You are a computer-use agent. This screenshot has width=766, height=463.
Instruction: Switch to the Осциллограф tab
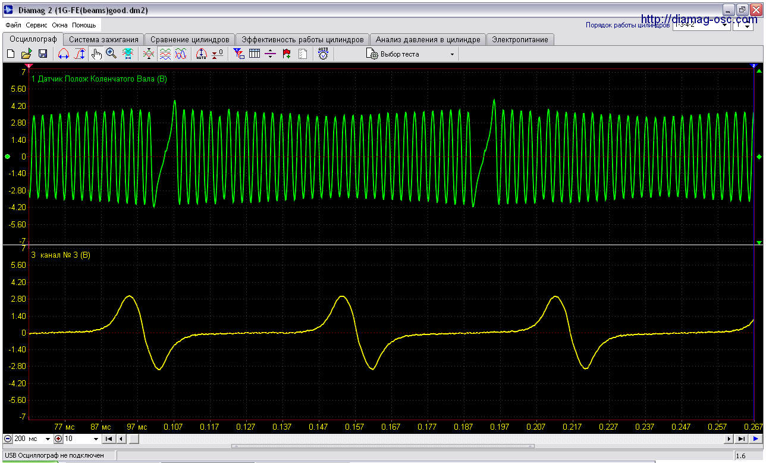33,39
